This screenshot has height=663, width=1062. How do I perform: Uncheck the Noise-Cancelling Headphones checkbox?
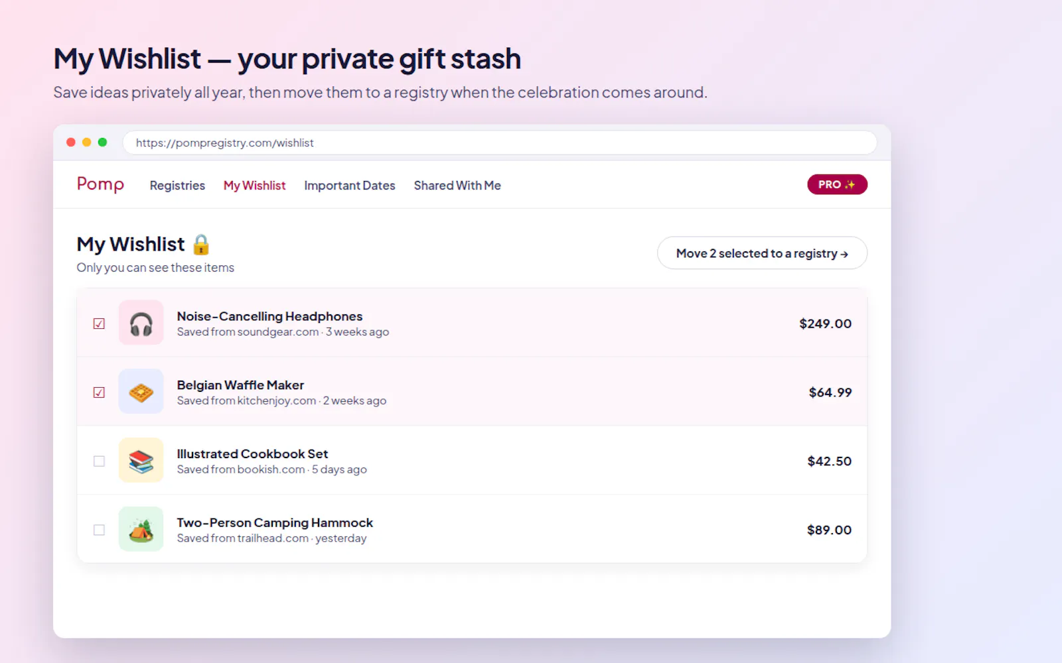[99, 324]
